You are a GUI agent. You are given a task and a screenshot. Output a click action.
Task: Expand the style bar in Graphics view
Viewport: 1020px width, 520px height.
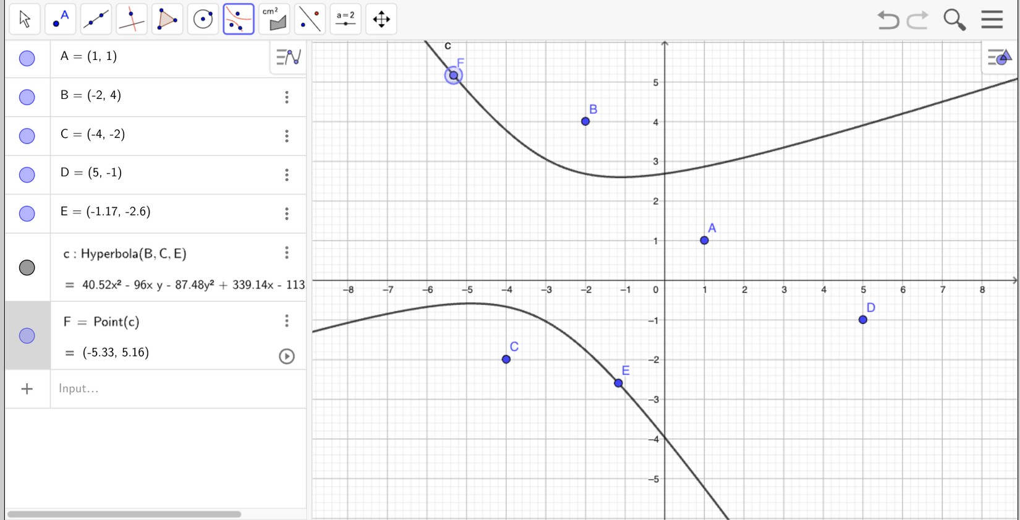(999, 58)
